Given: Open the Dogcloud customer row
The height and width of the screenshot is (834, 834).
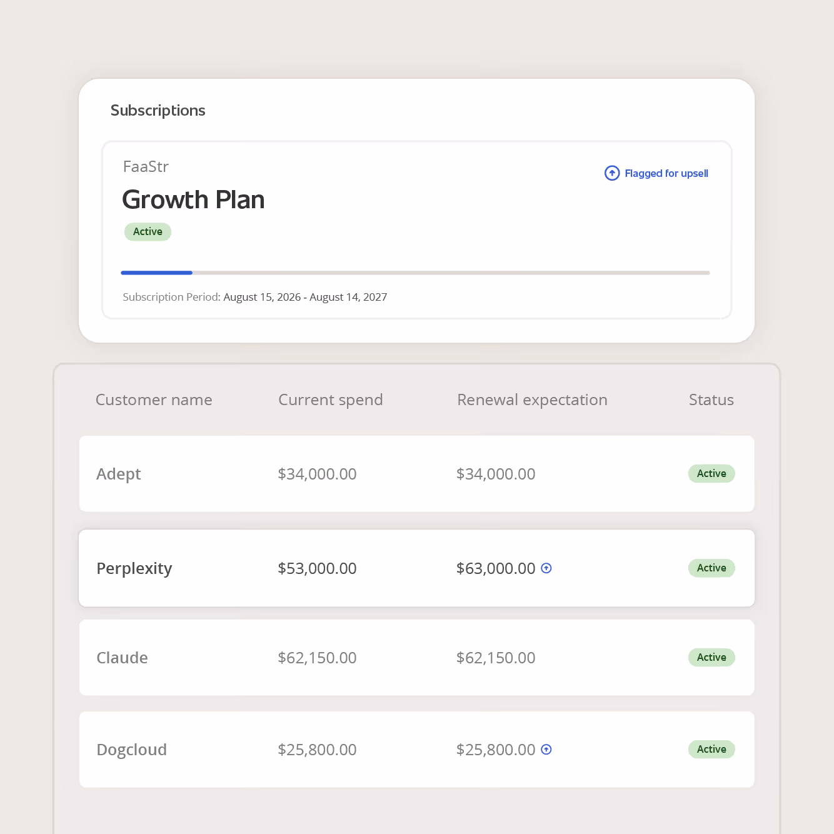Looking at the screenshot, I should coord(417,750).
